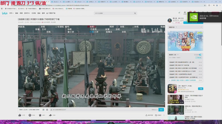Click danmaku list options three-dot icon
The width and height of the screenshot is (222, 124).
click(176, 27)
